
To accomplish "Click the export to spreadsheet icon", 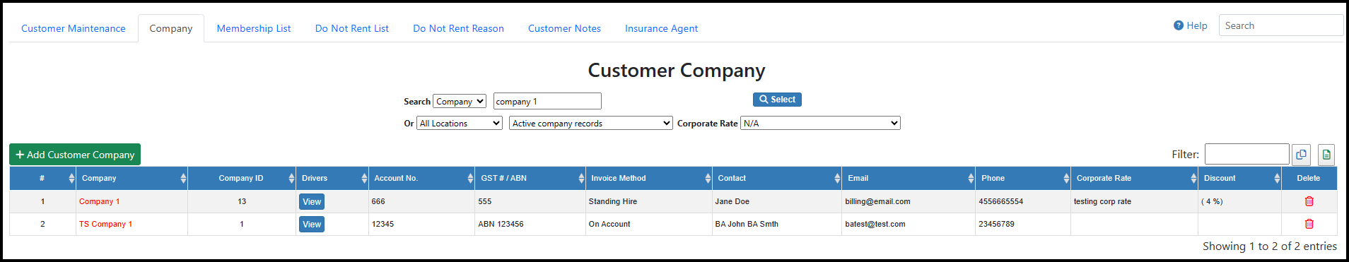I will 1326,155.
